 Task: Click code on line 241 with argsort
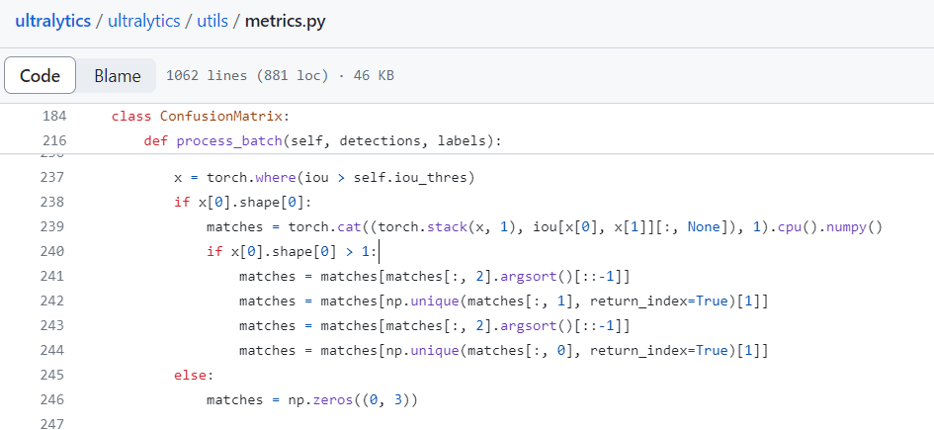pyautogui.click(x=434, y=277)
